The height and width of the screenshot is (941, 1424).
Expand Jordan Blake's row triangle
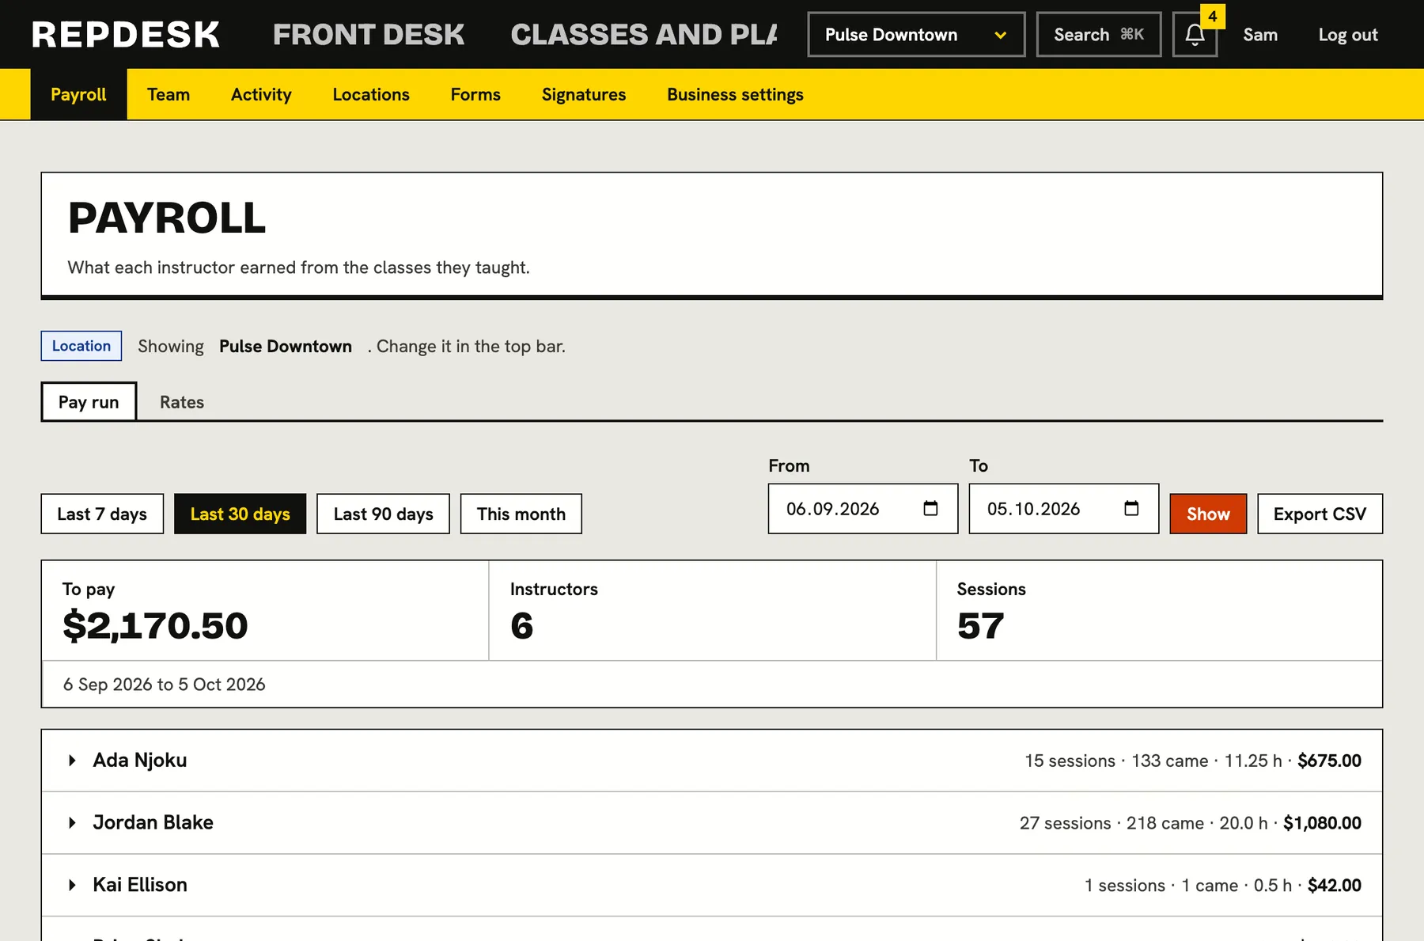(x=72, y=823)
